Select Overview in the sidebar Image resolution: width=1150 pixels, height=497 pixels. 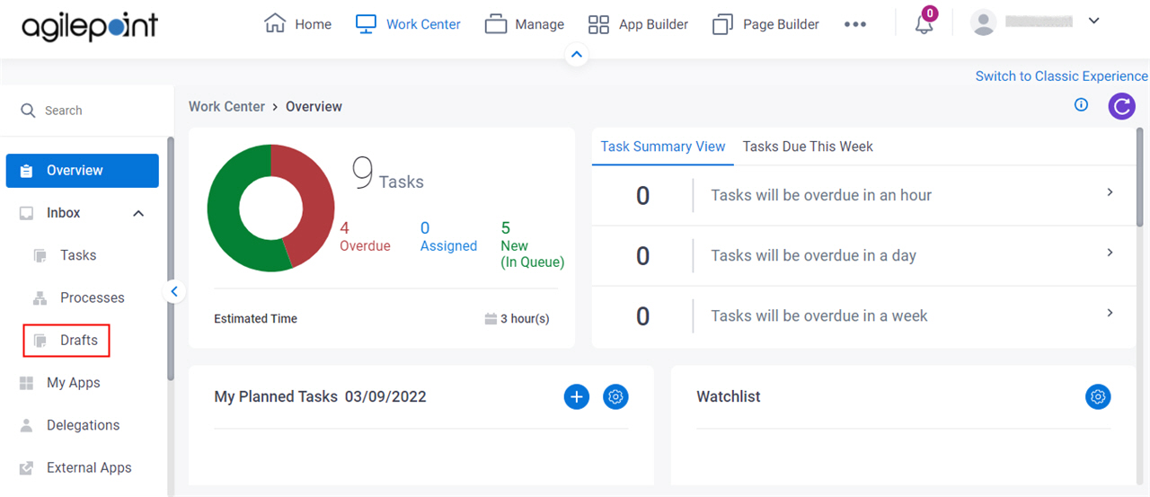(83, 171)
